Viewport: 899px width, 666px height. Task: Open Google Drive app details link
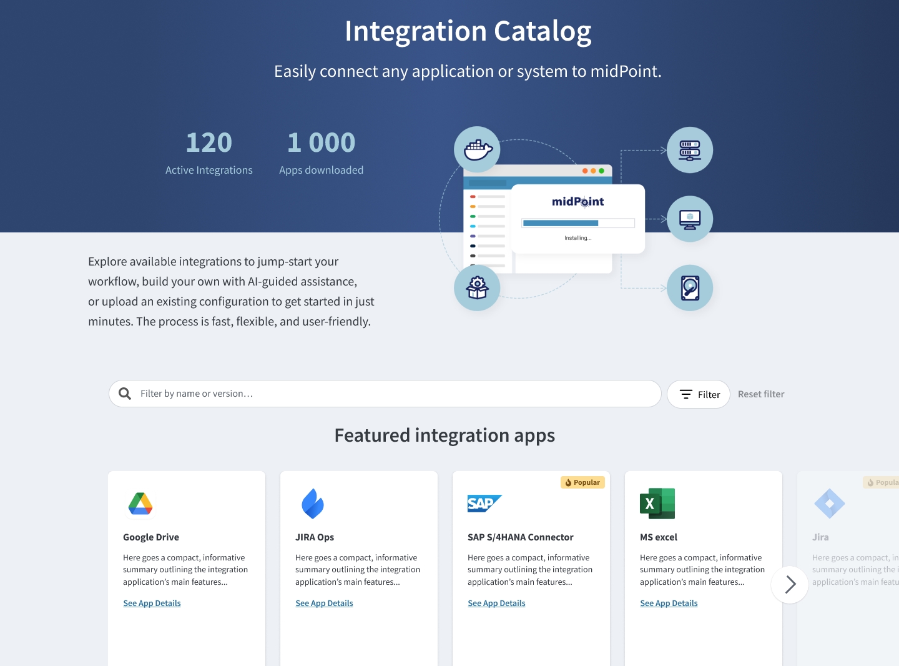coord(152,604)
